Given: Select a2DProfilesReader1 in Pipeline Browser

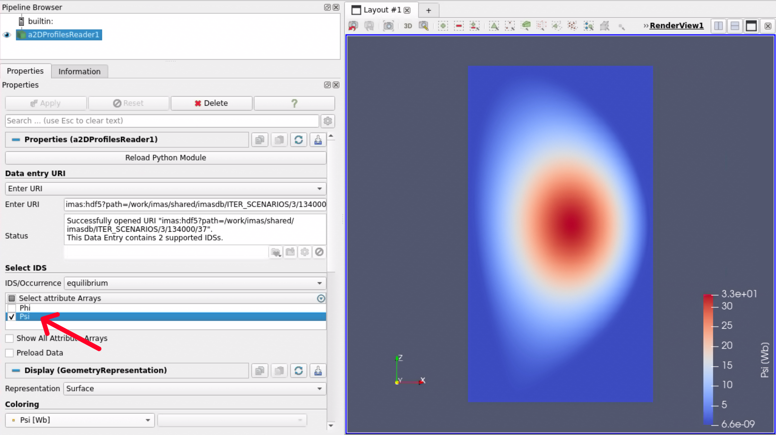Looking at the screenshot, I should click(x=59, y=35).
